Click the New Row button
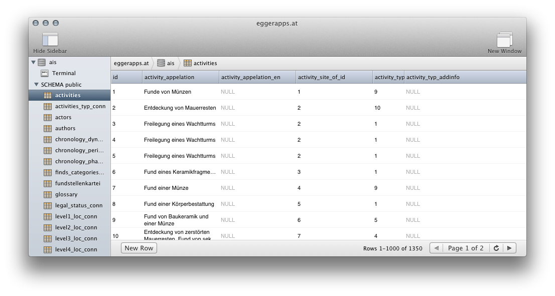Screen dimensions: 555x296 click(x=138, y=248)
